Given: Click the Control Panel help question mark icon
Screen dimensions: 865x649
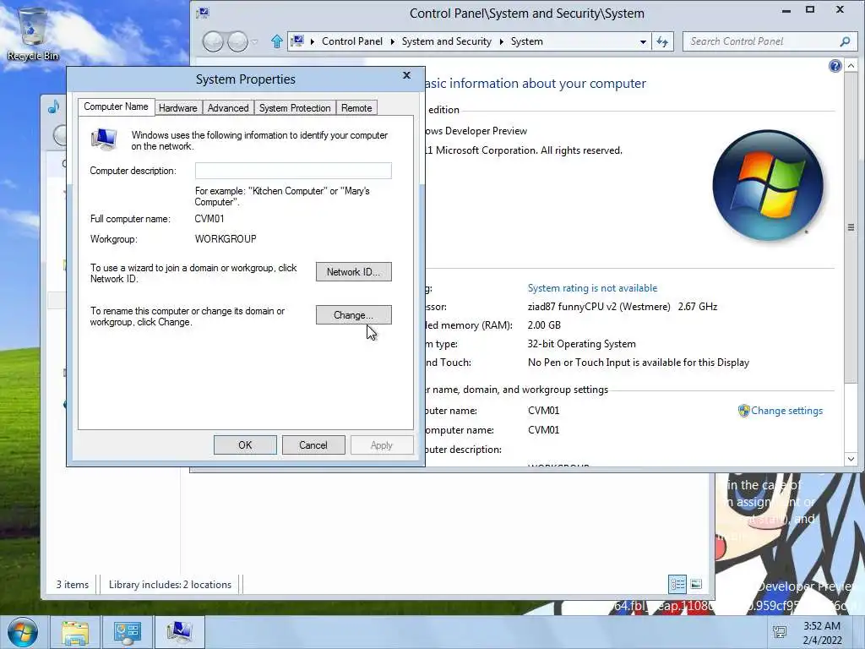Looking at the screenshot, I should (x=835, y=66).
